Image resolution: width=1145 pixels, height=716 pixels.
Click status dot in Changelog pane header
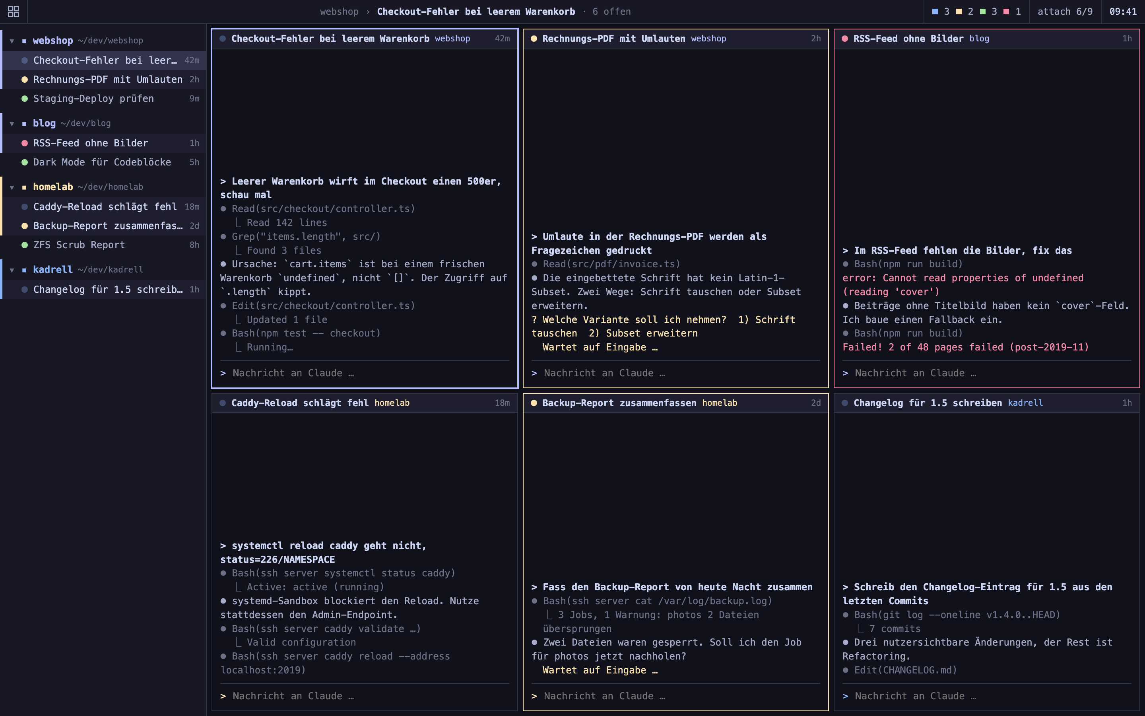(x=845, y=403)
